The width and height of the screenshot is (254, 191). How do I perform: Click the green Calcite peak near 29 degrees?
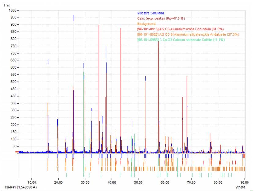(x=83, y=91)
